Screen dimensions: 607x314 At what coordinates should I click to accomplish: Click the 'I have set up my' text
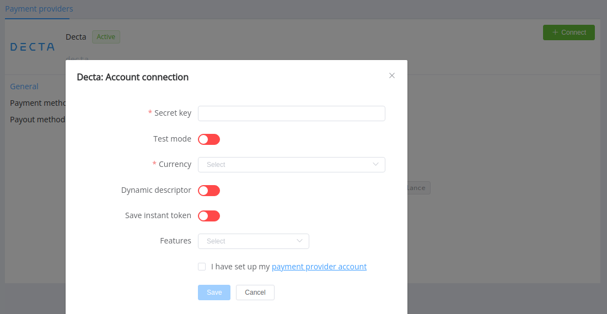[240, 267]
